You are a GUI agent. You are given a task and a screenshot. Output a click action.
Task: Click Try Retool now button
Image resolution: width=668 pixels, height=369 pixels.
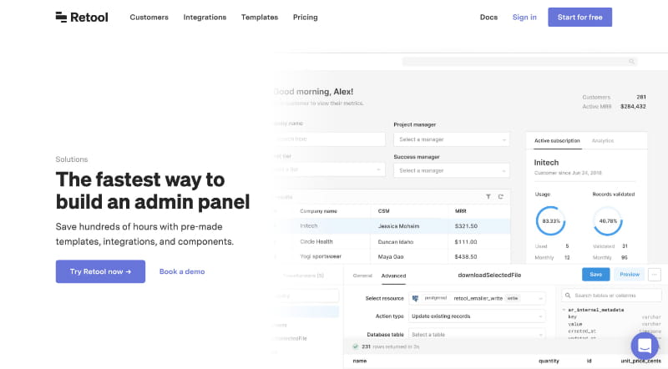coord(100,271)
